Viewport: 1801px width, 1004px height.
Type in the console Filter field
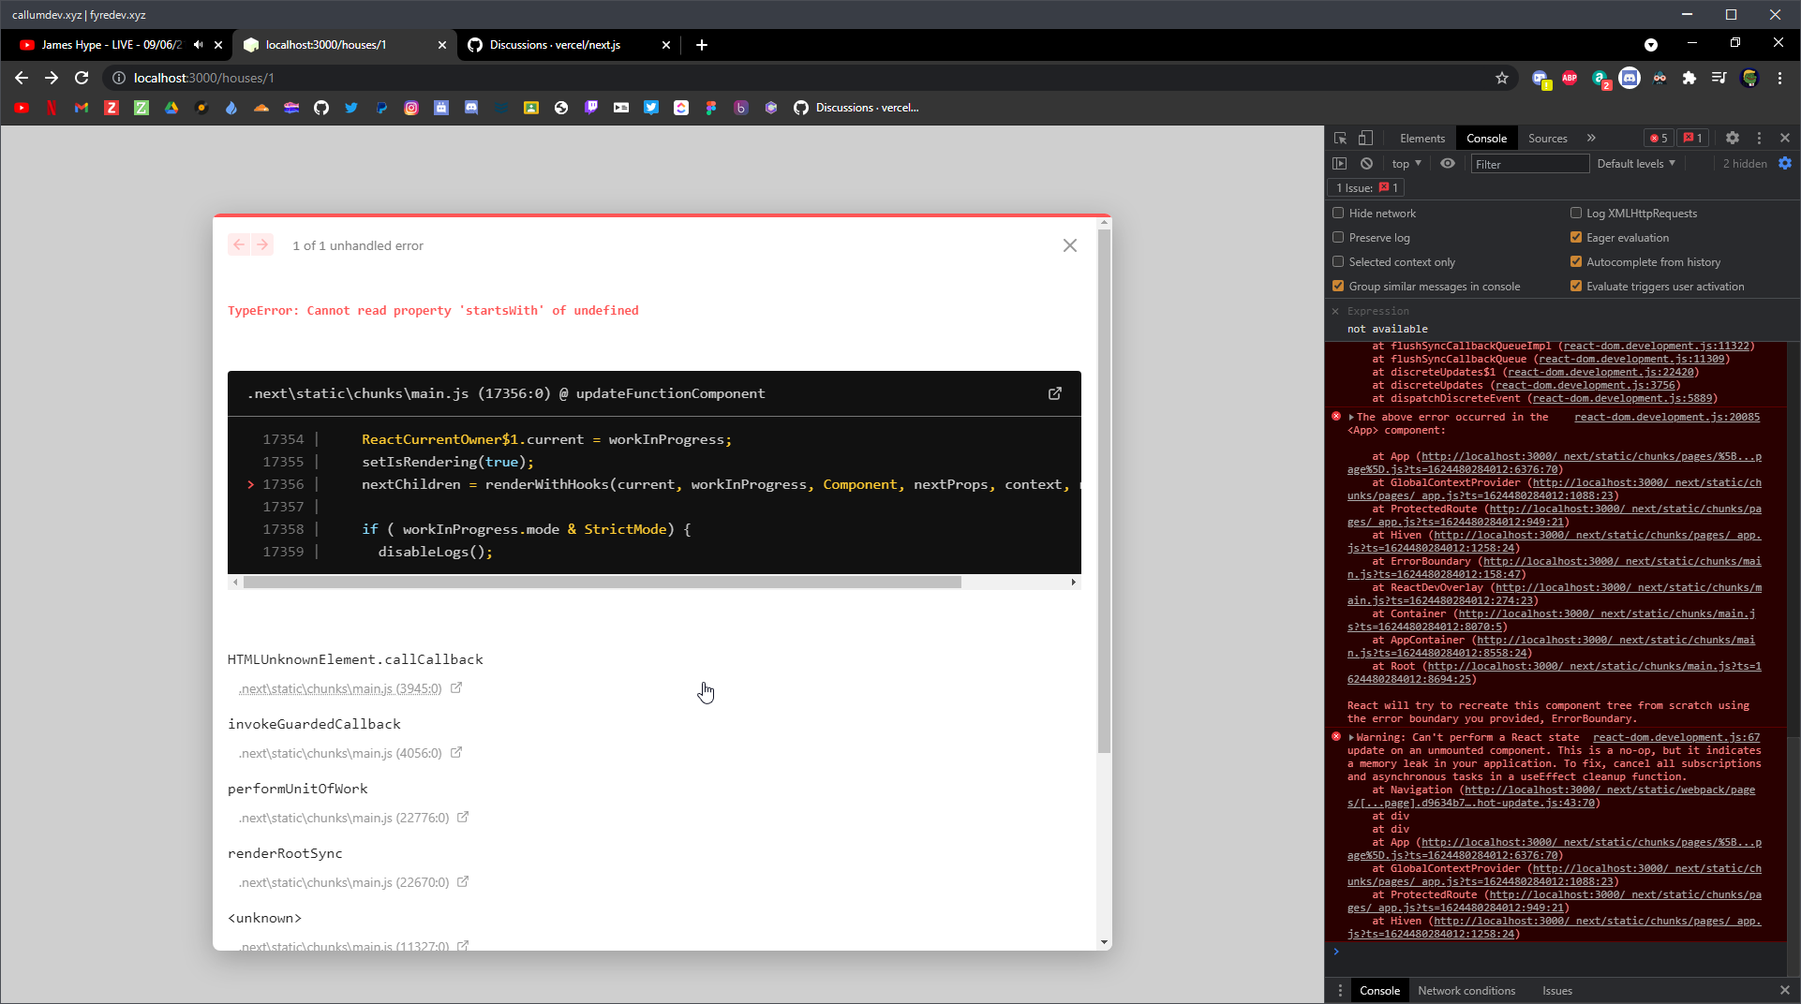click(x=1529, y=163)
